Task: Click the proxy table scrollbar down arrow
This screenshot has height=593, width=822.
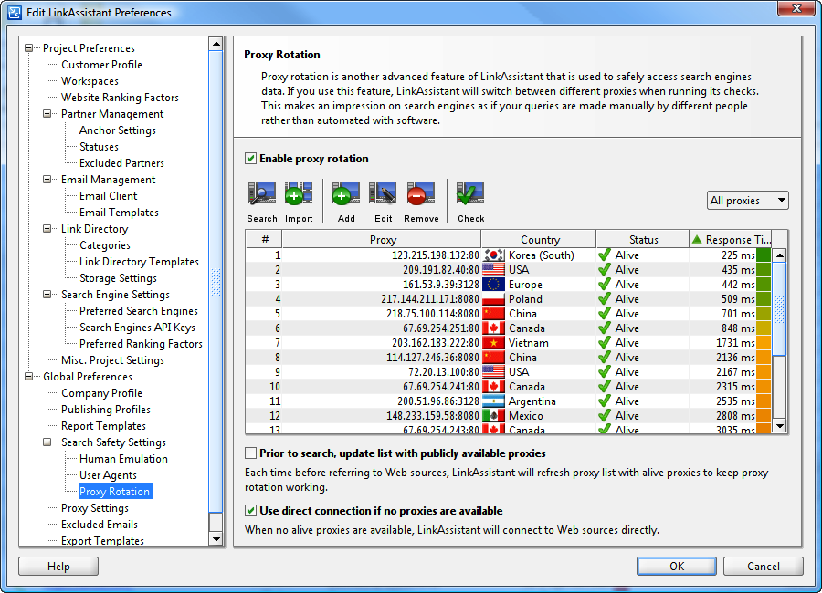Action: [780, 426]
